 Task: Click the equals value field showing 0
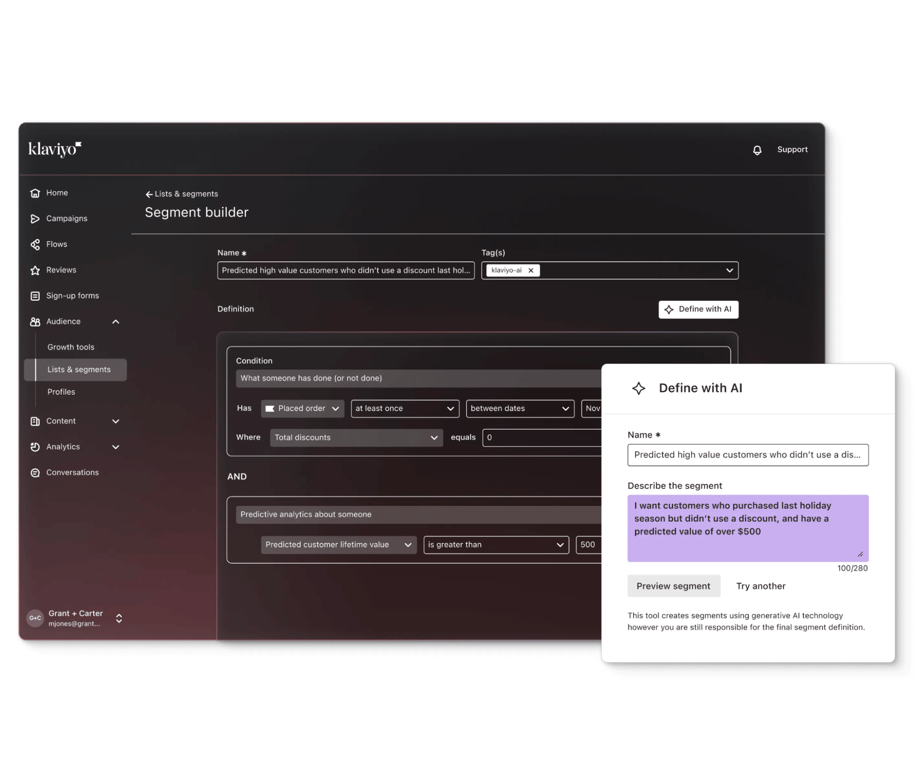(x=542, y=437)
